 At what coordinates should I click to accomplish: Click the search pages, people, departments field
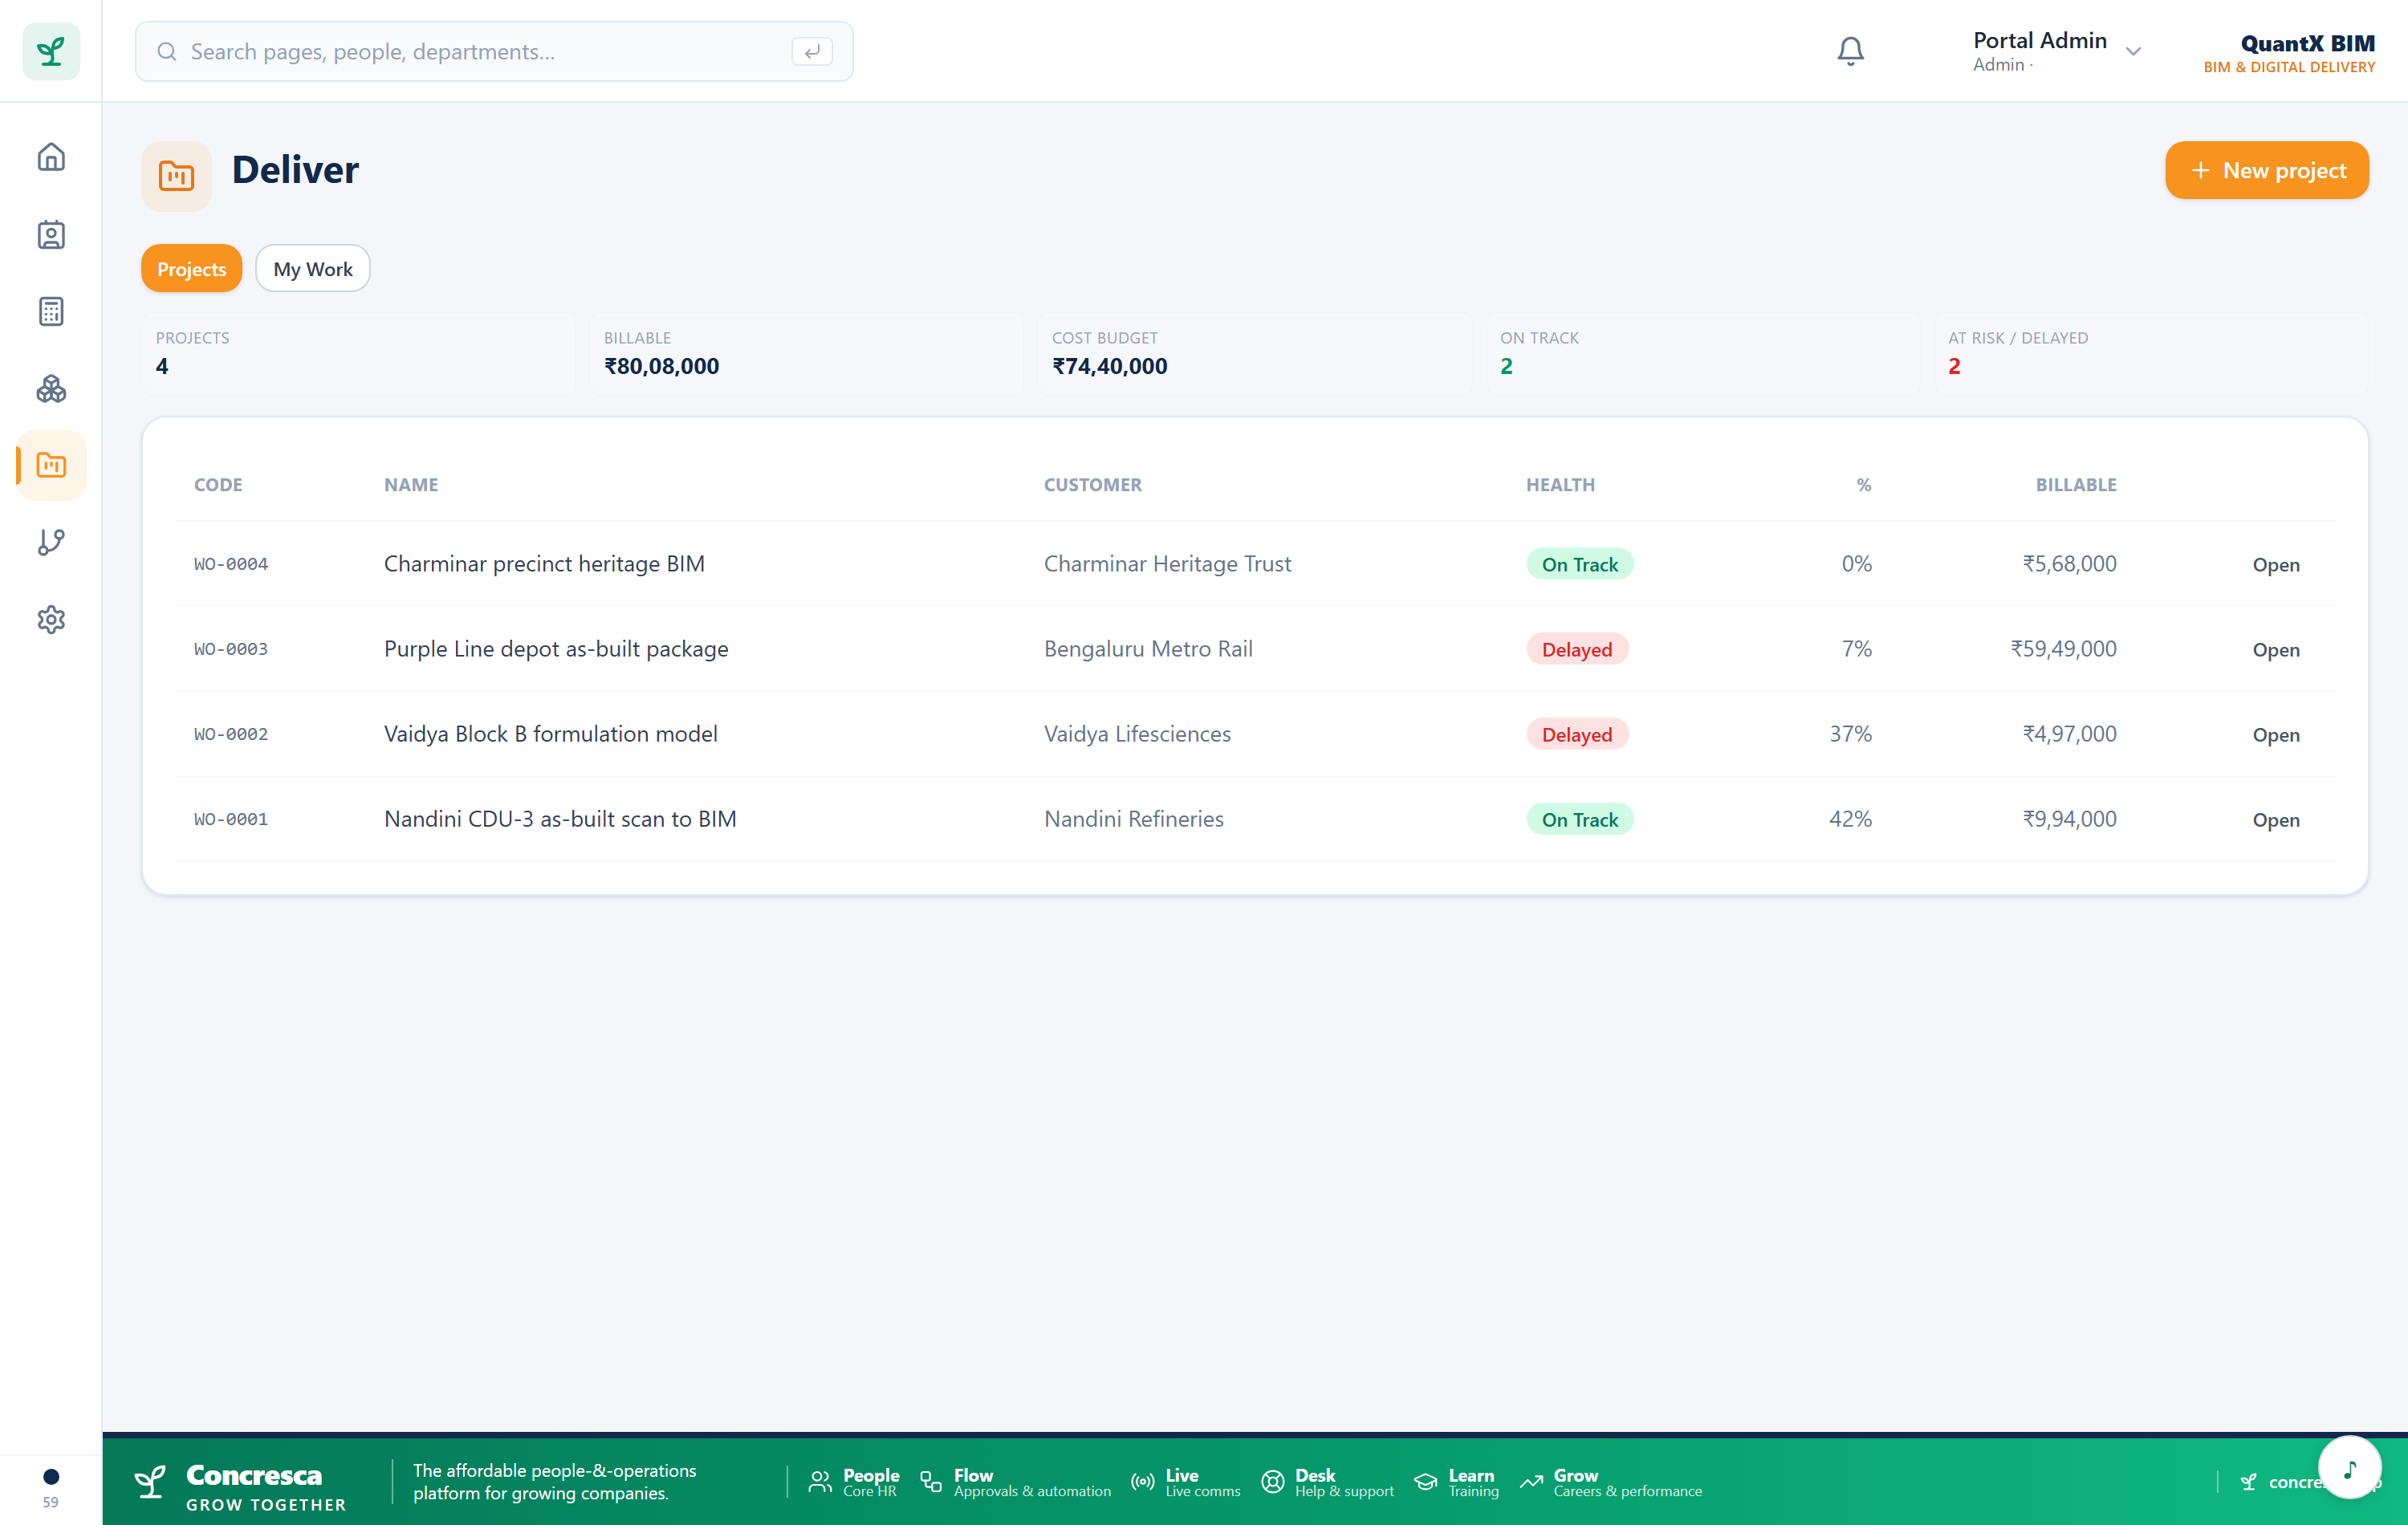tap(494, 51)
